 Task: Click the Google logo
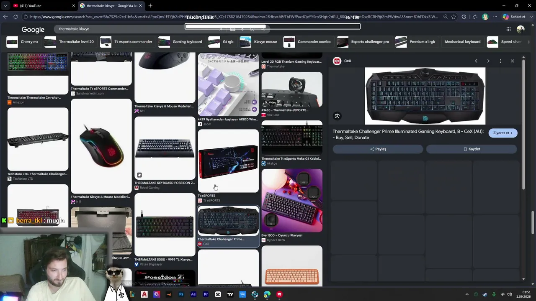[x=33, y=29]
